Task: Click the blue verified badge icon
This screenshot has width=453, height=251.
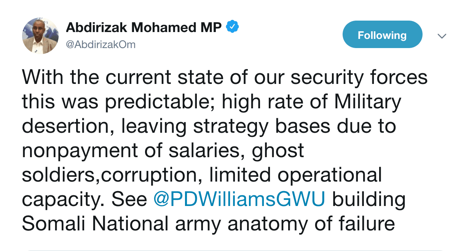Action: pyautogui.click(x=232, y=27)
